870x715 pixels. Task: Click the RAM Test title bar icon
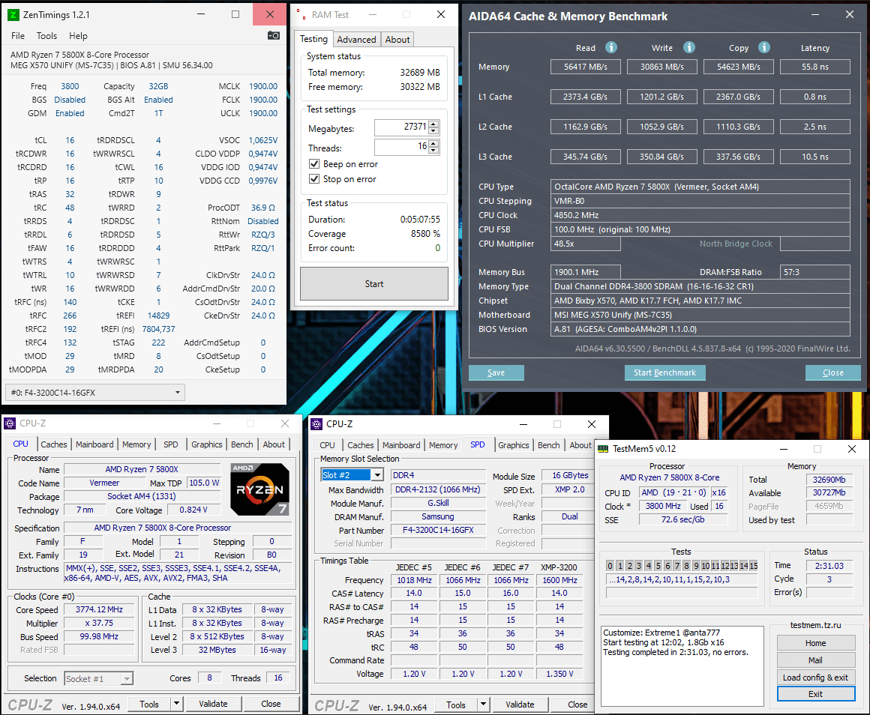[x=300, y=15]
